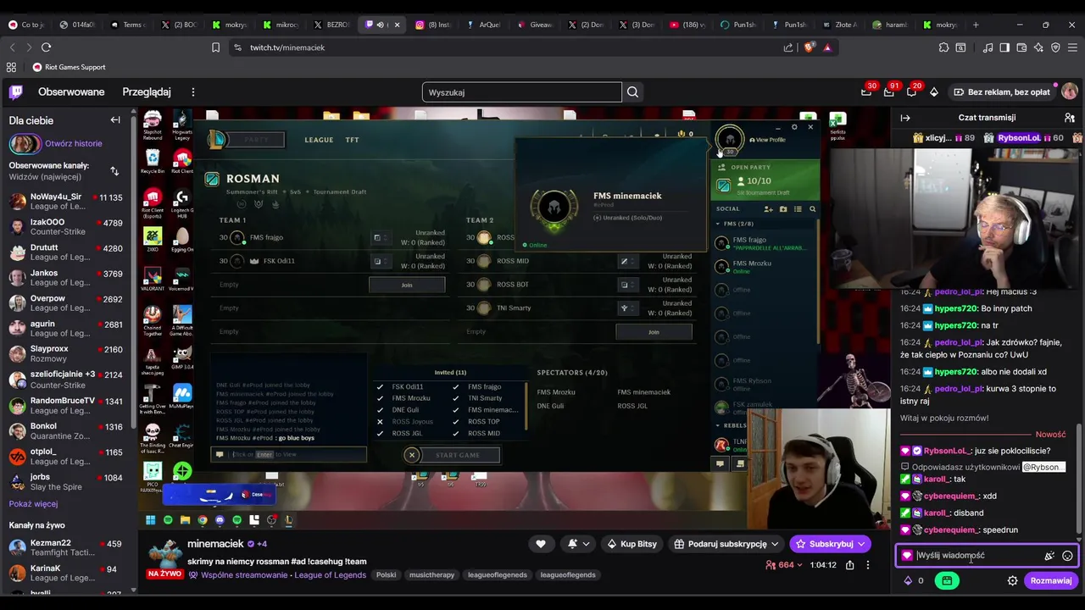1085x610 pixels.
Task: Share the minemaciek stream
Action: [849, 565]
